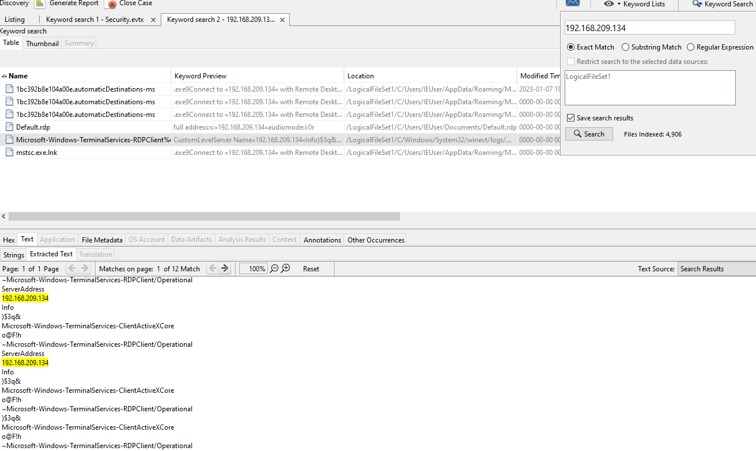
Task: Click the Matches on page label
Action: 126,269
